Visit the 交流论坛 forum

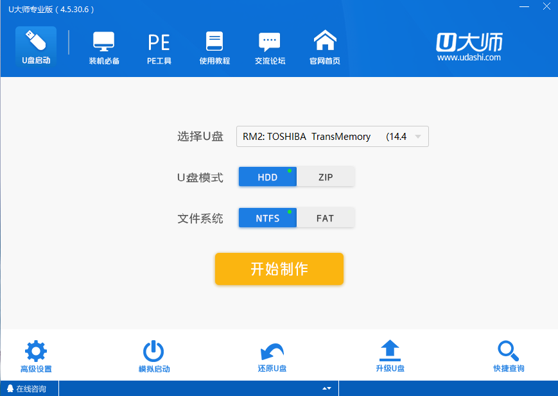pyautogui.click(x=269, y=45)
